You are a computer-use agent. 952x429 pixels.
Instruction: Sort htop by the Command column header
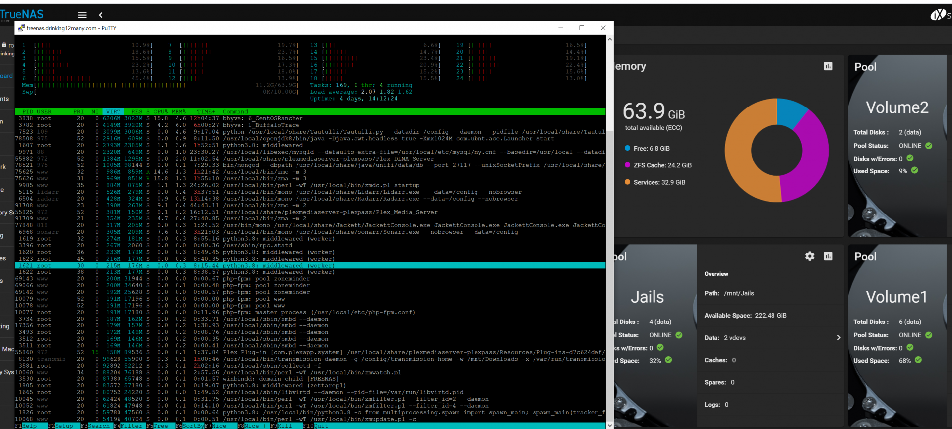click(236, 112)
